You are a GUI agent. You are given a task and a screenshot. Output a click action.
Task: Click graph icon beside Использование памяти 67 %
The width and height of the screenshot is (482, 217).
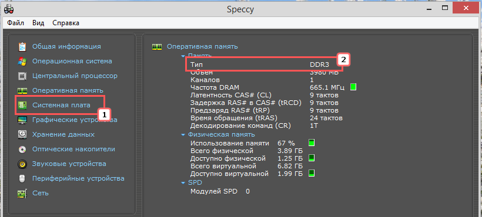point(312,143)
